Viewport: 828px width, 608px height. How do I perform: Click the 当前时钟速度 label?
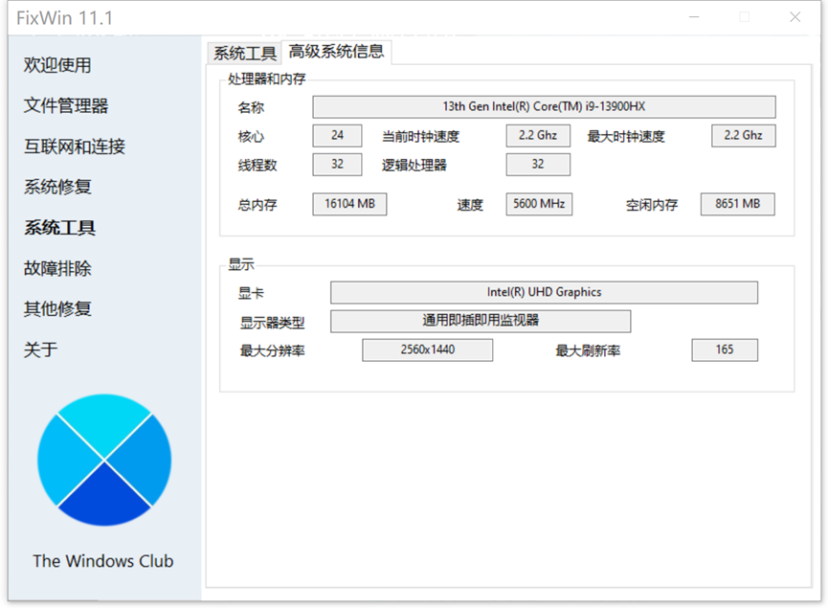point(420,137)
